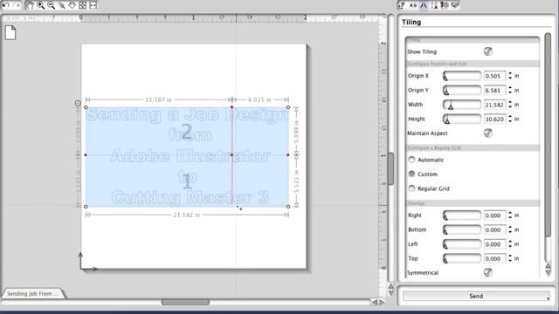
Task: Open the Ab text panel icon
Action: click(413, 5)
